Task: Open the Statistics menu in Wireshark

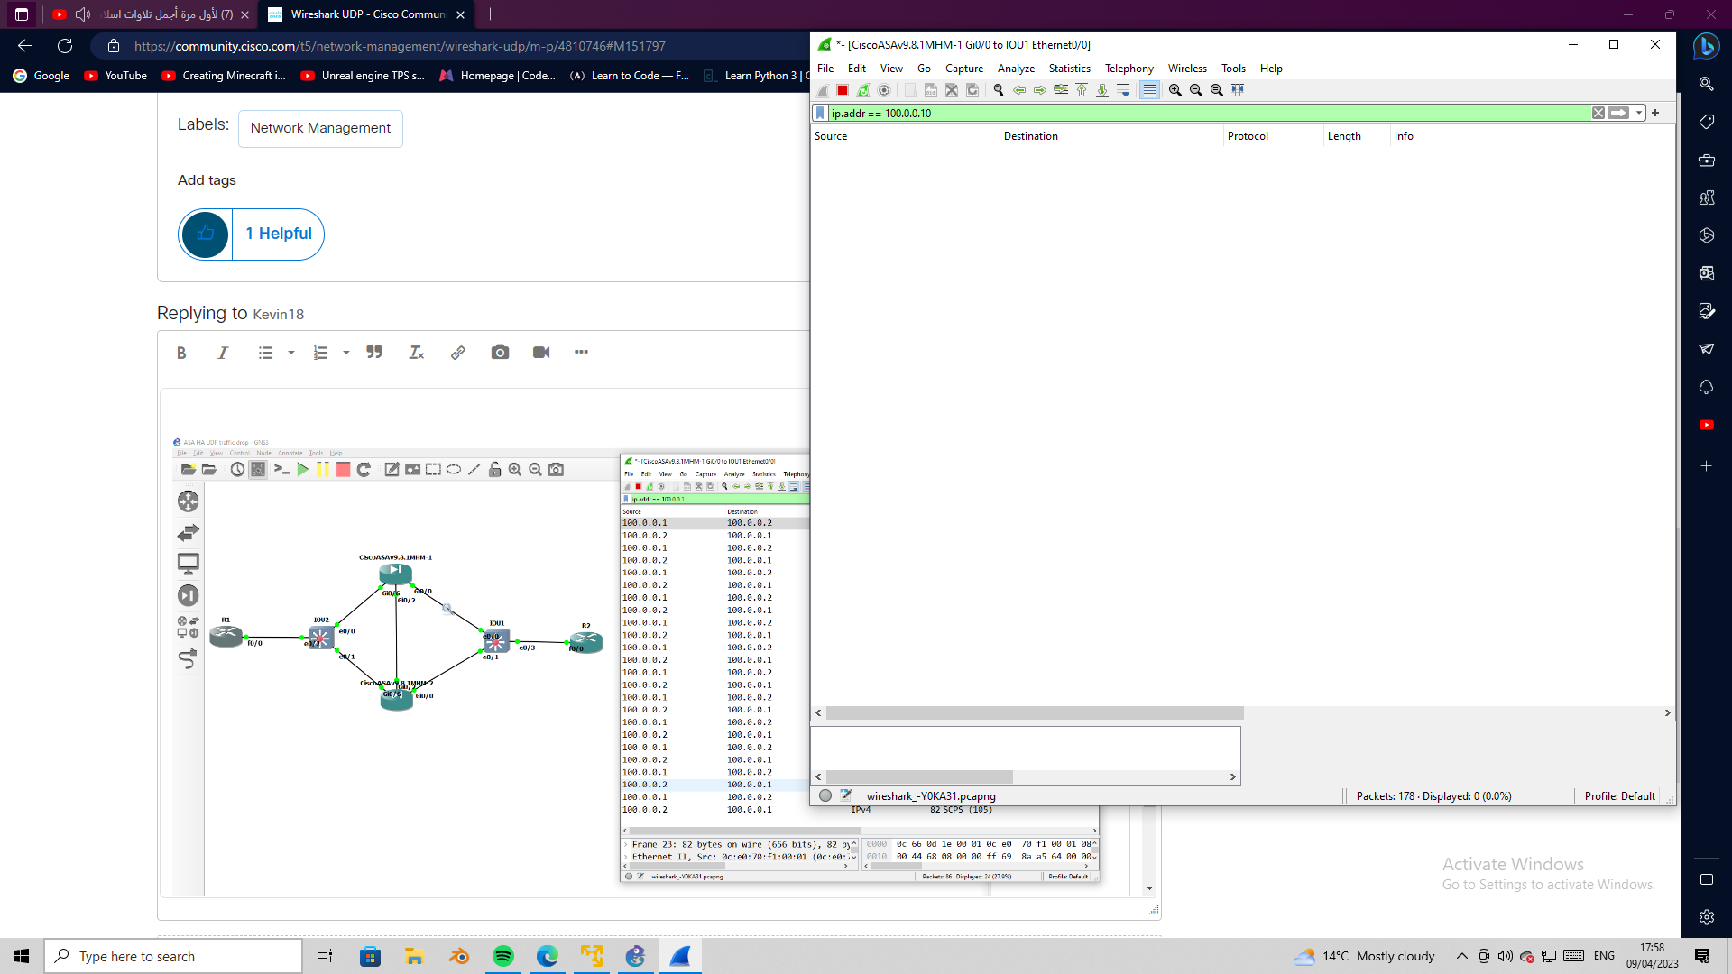Action: click(1069, 68)
